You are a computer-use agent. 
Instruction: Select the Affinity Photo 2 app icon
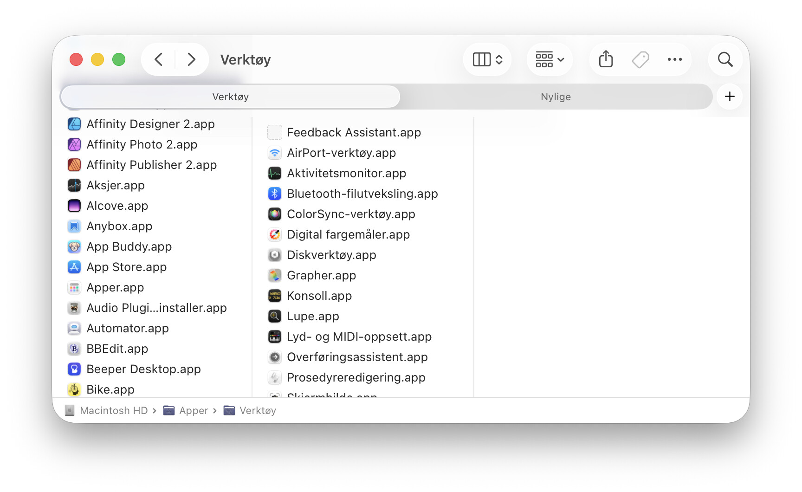point(74,145)
